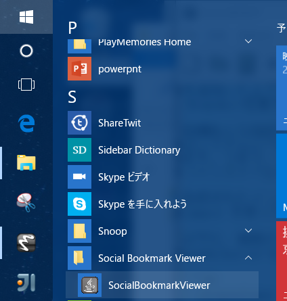Expand the Snoop folder chevron
The width and height of the screenshot is (287, 301).
pos(248,231)
